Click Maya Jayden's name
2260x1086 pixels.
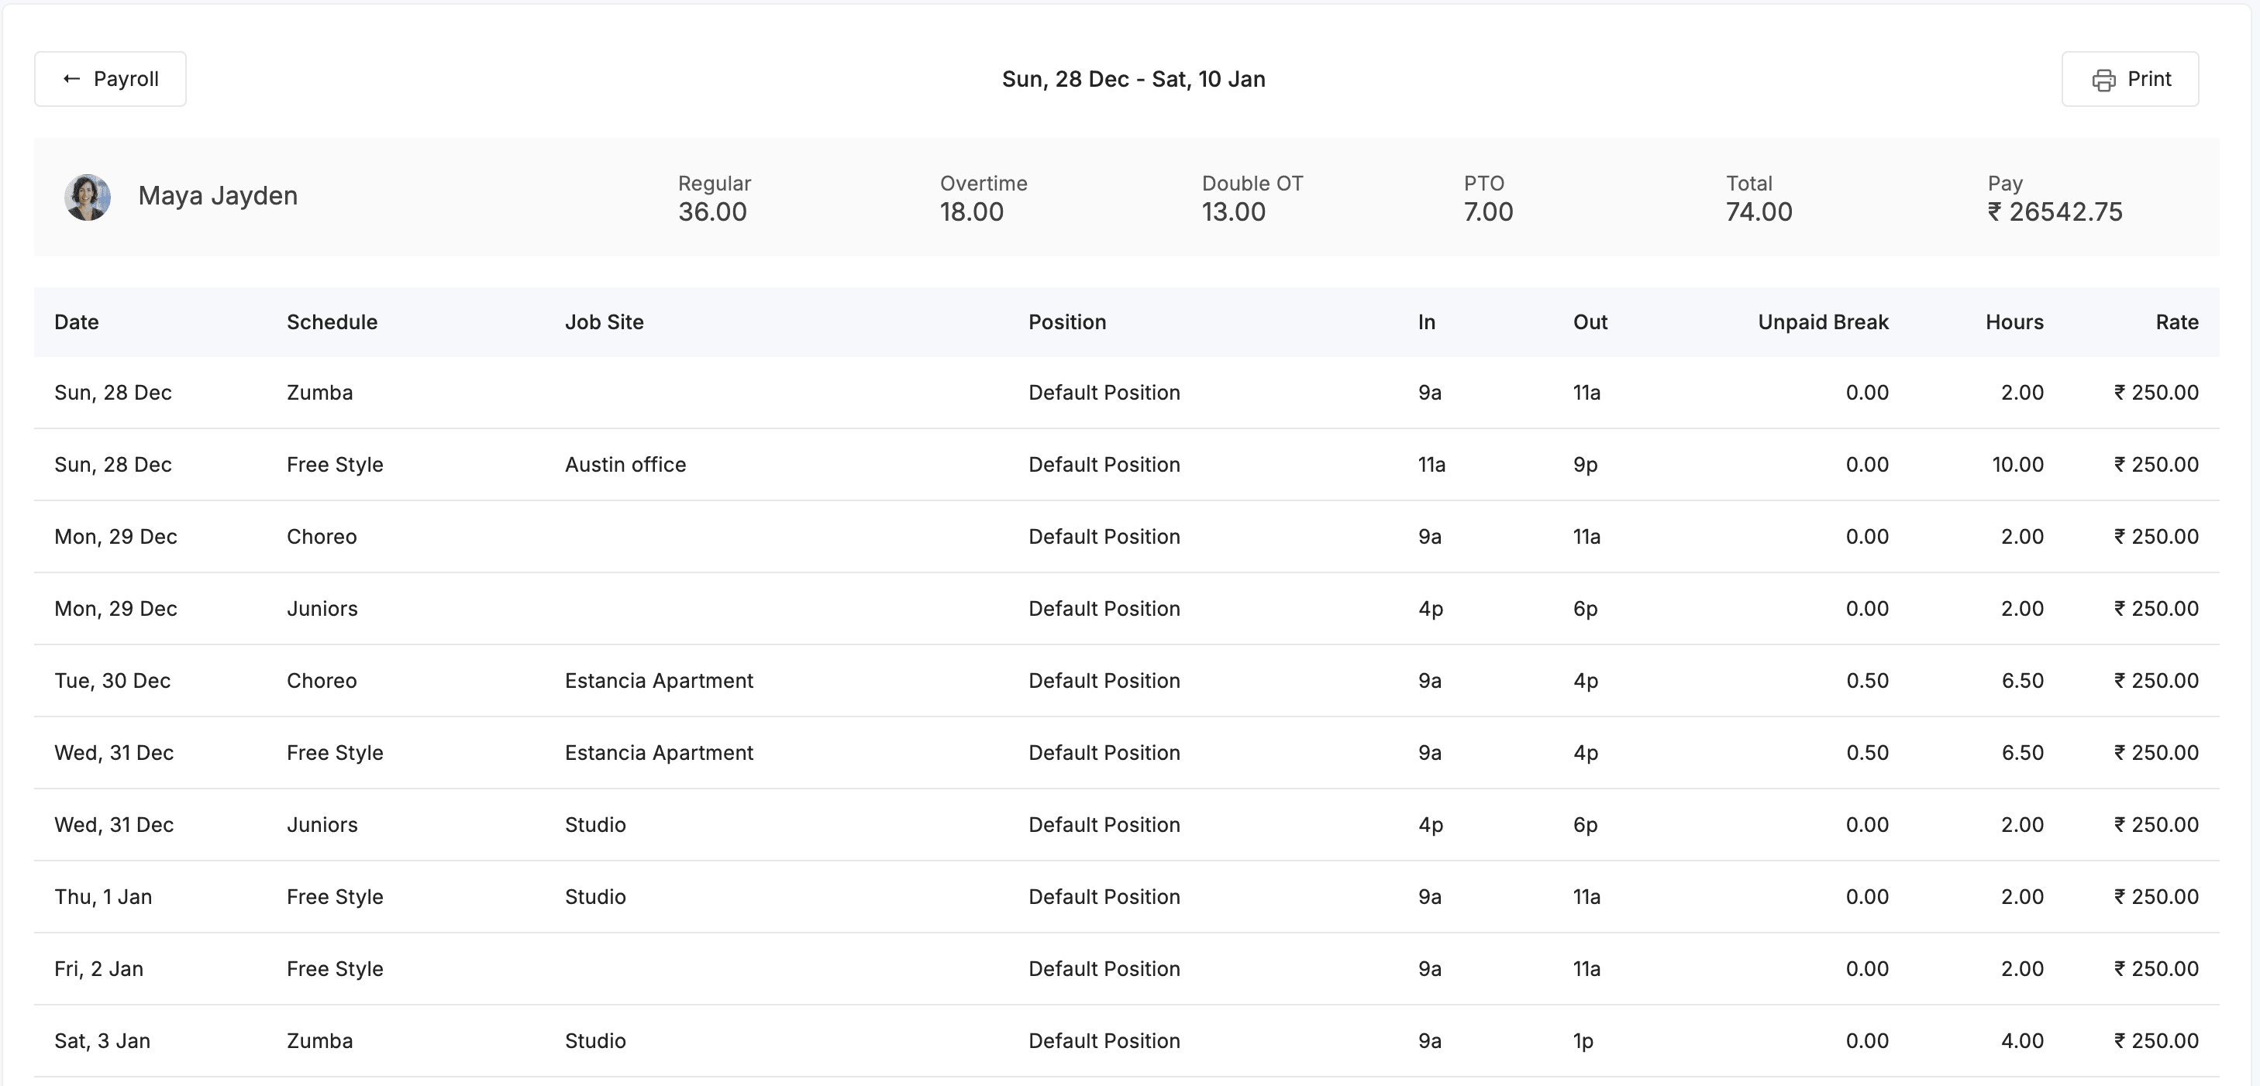click(x=218, y=195)
